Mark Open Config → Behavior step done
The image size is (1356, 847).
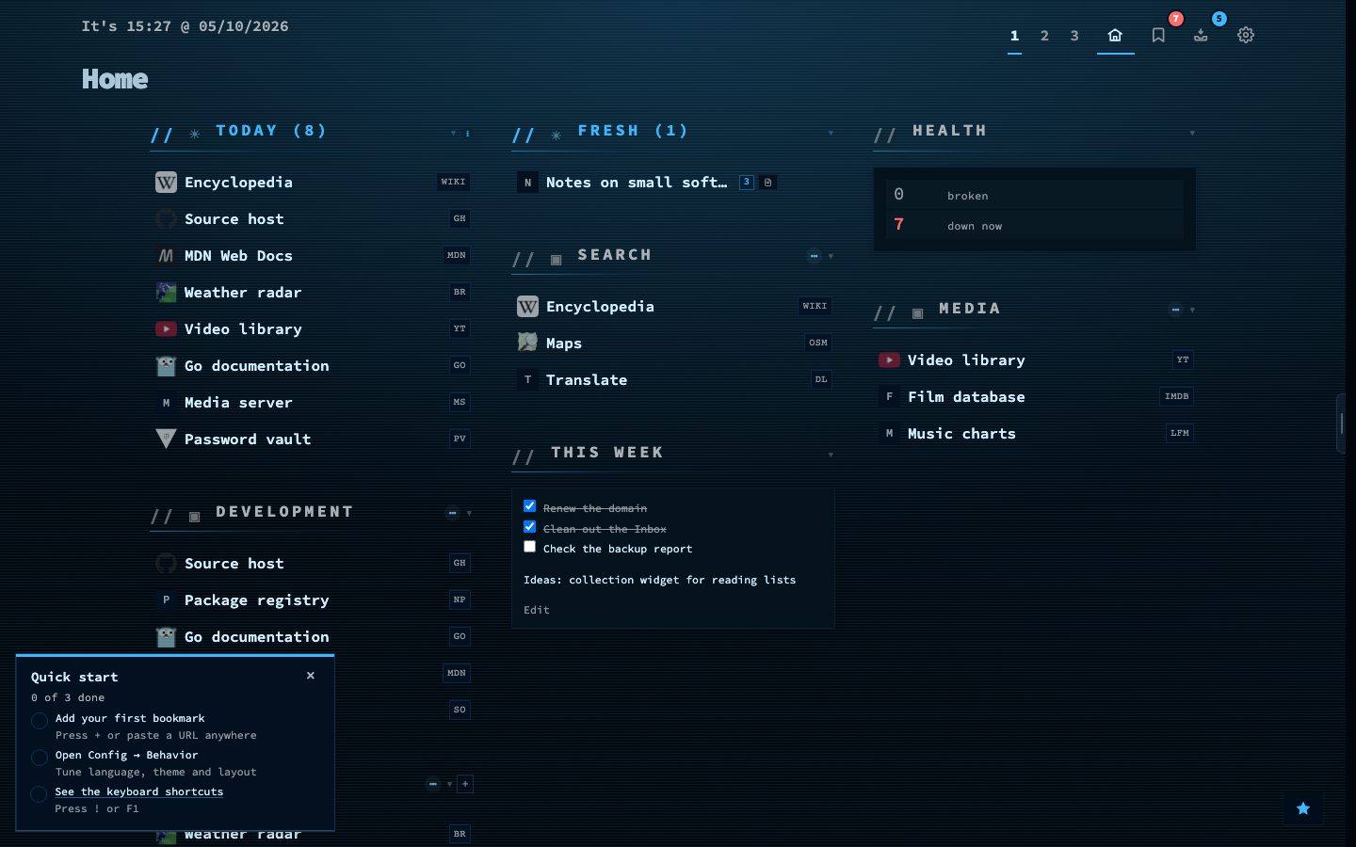tap(40, 758)
